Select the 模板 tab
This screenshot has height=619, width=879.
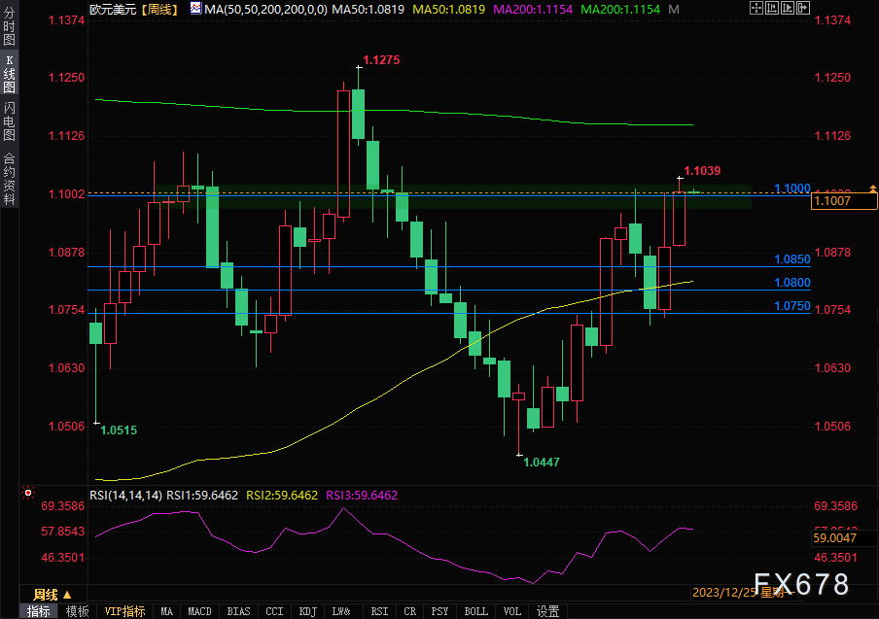point(78,611)
